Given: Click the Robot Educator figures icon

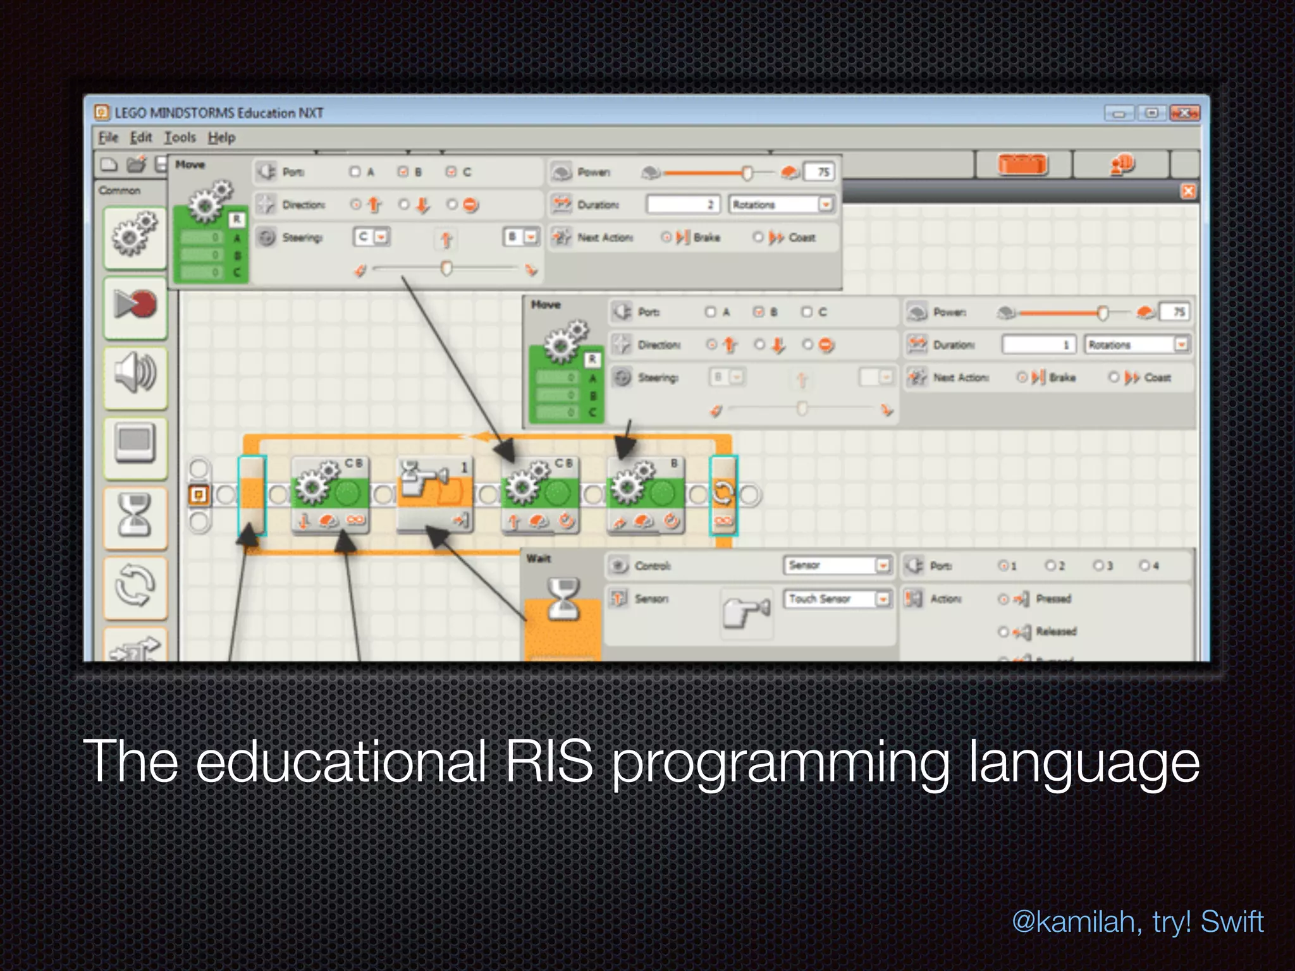Looking at the screenshot, I should pos(1122,165).
